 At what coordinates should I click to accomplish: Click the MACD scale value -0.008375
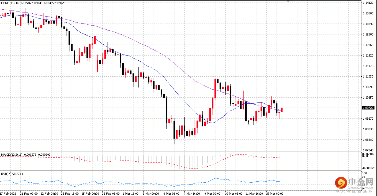(x=368, y=168)
